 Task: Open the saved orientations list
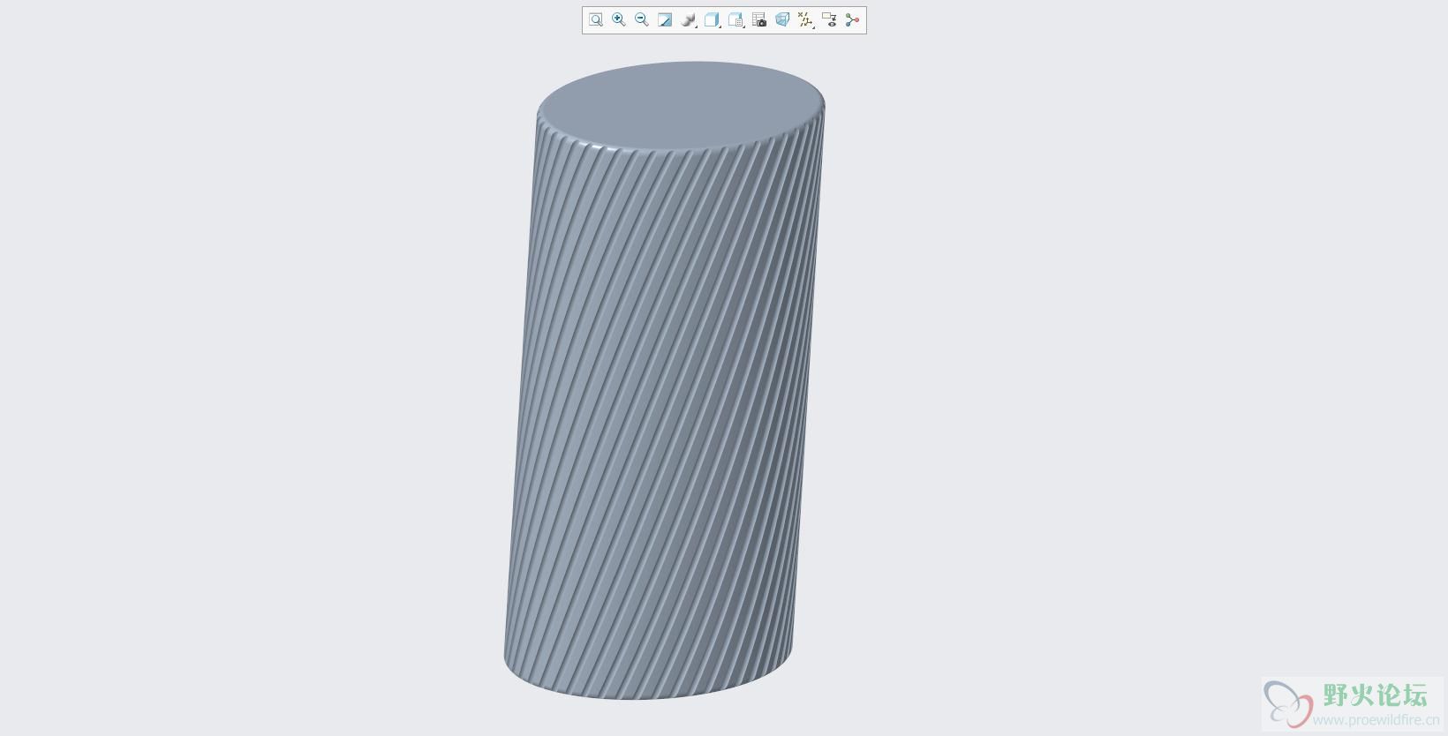click(736, 19)
